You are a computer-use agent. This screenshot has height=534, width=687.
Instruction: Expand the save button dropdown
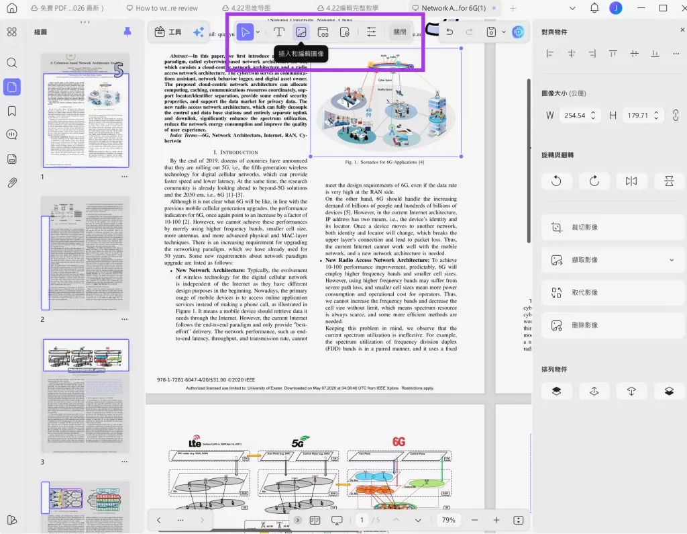504,32
